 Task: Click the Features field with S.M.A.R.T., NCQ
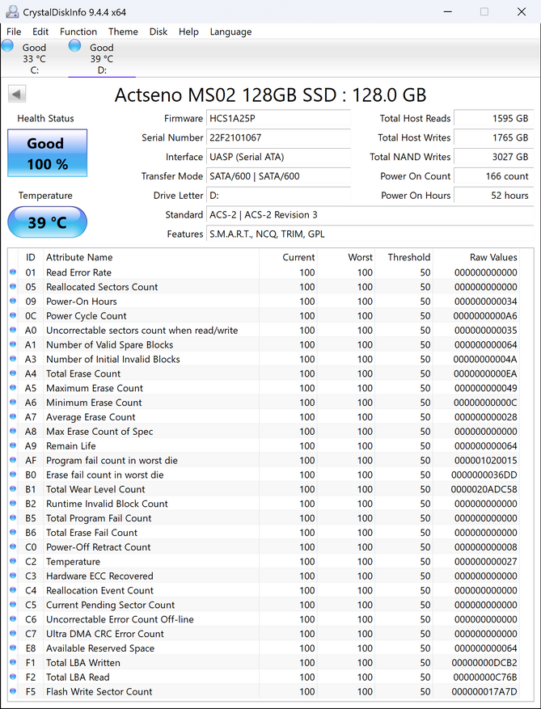[x=370, y=234]
